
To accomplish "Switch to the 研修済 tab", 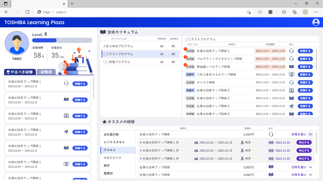I will tap(46, 72).
